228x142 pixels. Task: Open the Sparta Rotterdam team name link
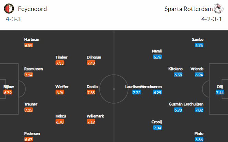coord(189,9)
